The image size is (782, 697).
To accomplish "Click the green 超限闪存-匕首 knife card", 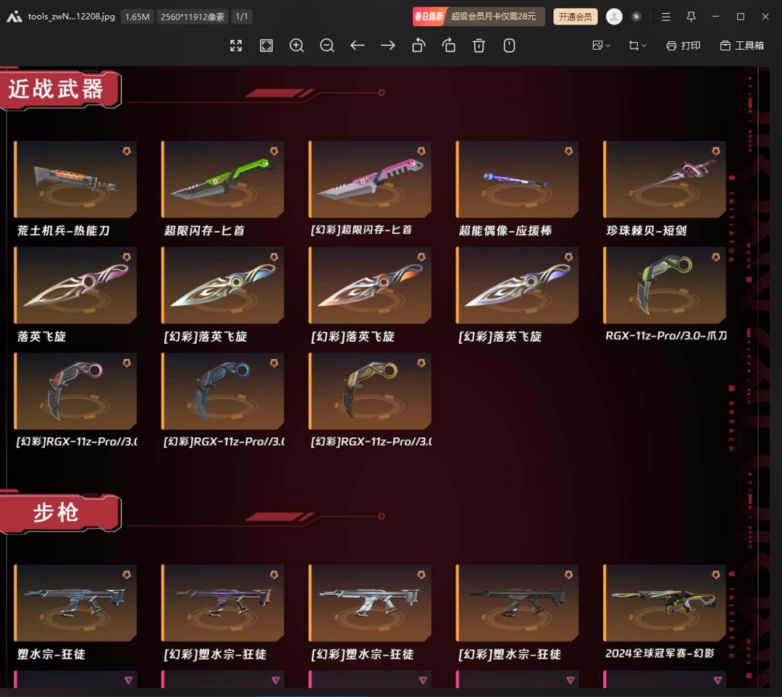I will [222, 179].
